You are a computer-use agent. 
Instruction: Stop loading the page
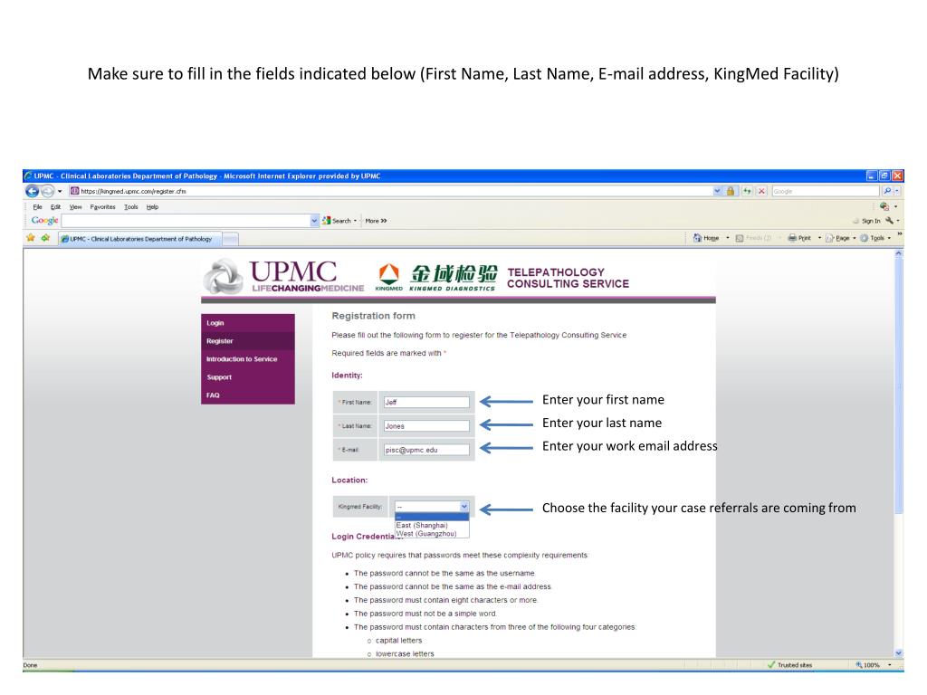point(763,190)
